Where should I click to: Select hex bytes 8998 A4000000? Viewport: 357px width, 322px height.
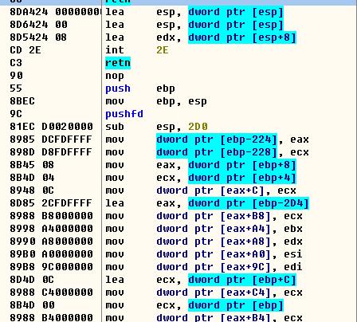[51, 229]
